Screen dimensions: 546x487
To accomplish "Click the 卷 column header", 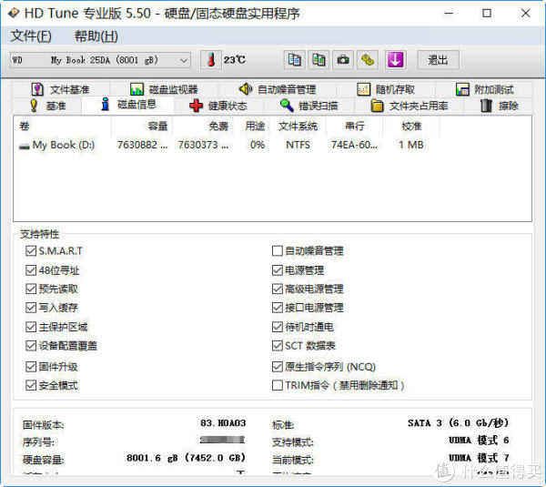I will (63, 126).
